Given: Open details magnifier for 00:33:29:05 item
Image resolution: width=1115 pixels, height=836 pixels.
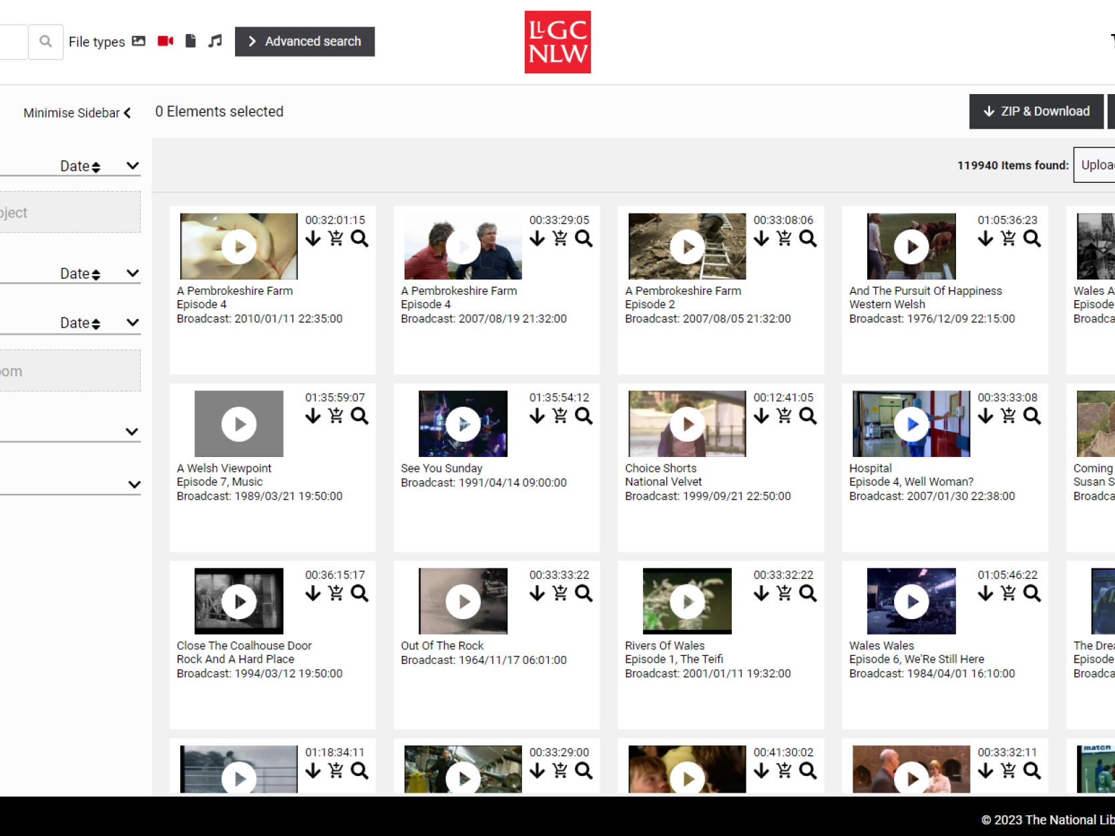Looking at the screenshot, I should (584, 238).
